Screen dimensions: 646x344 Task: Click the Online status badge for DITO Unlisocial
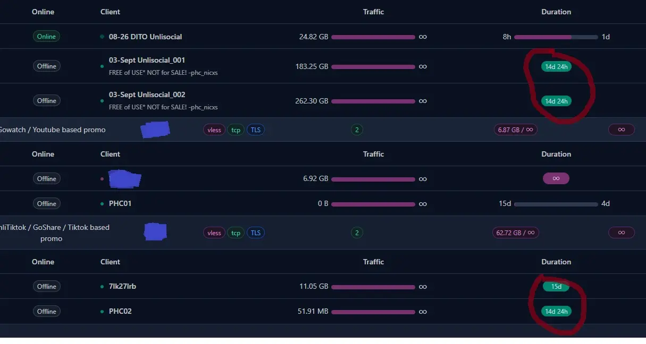pos(46,37)
